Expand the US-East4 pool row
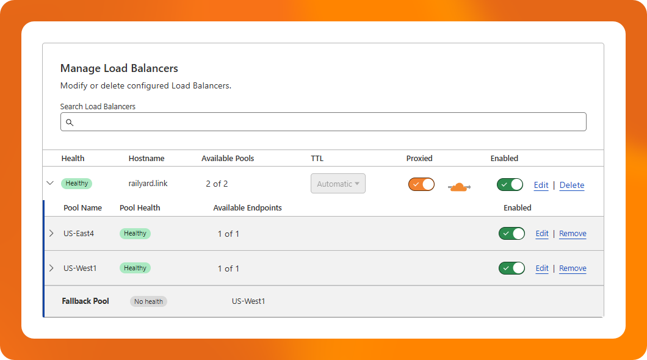Image resolution: width=647 pixels, height=360 pixels. [x=51, y=234]
